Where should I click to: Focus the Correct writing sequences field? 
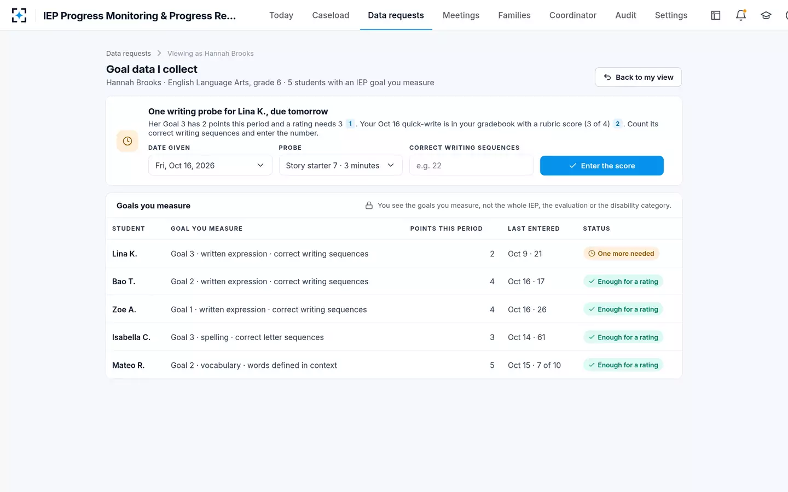point(471,166)
